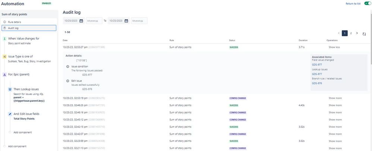This screenshot has width=372, height=151.
Task: Click the Audit log document icon
Action: coord(4,28)
